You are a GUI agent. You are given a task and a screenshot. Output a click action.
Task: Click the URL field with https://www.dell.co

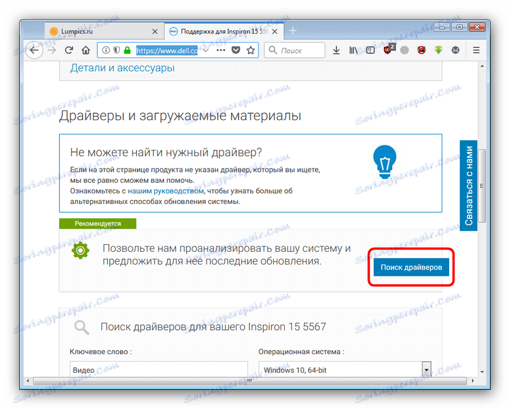point(167,50)
